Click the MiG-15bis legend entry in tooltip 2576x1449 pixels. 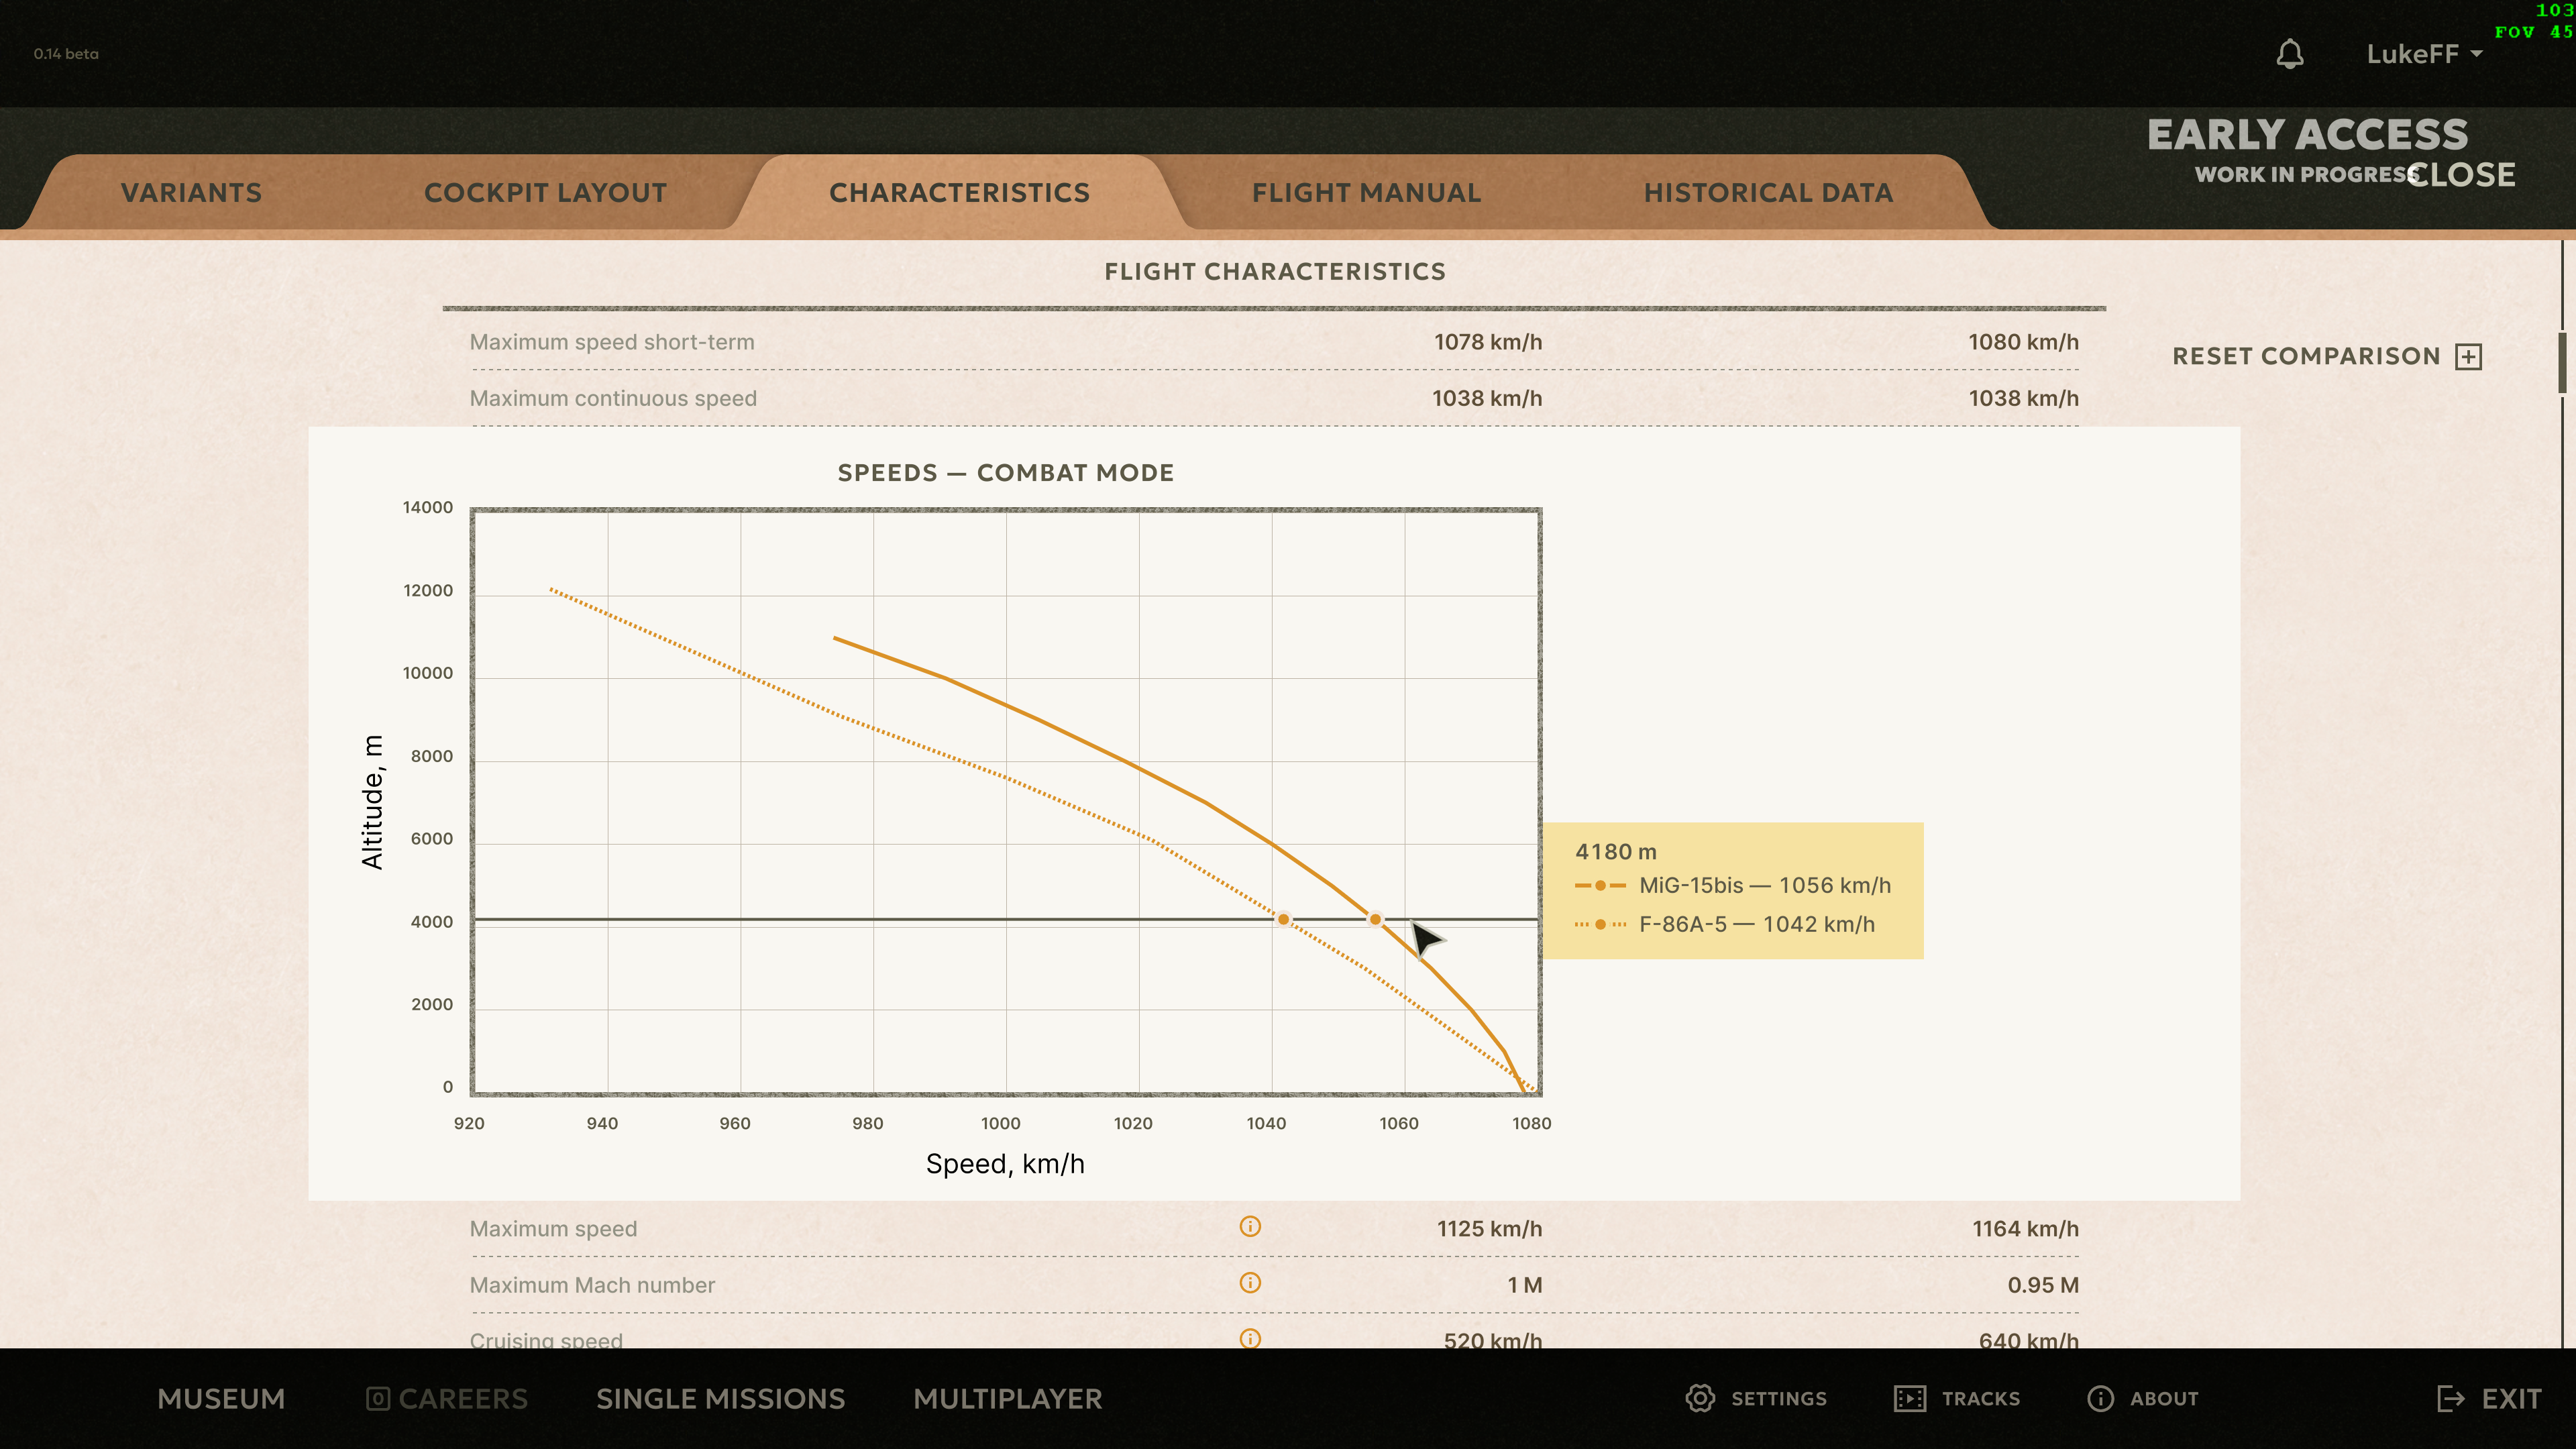[1733, 886]
